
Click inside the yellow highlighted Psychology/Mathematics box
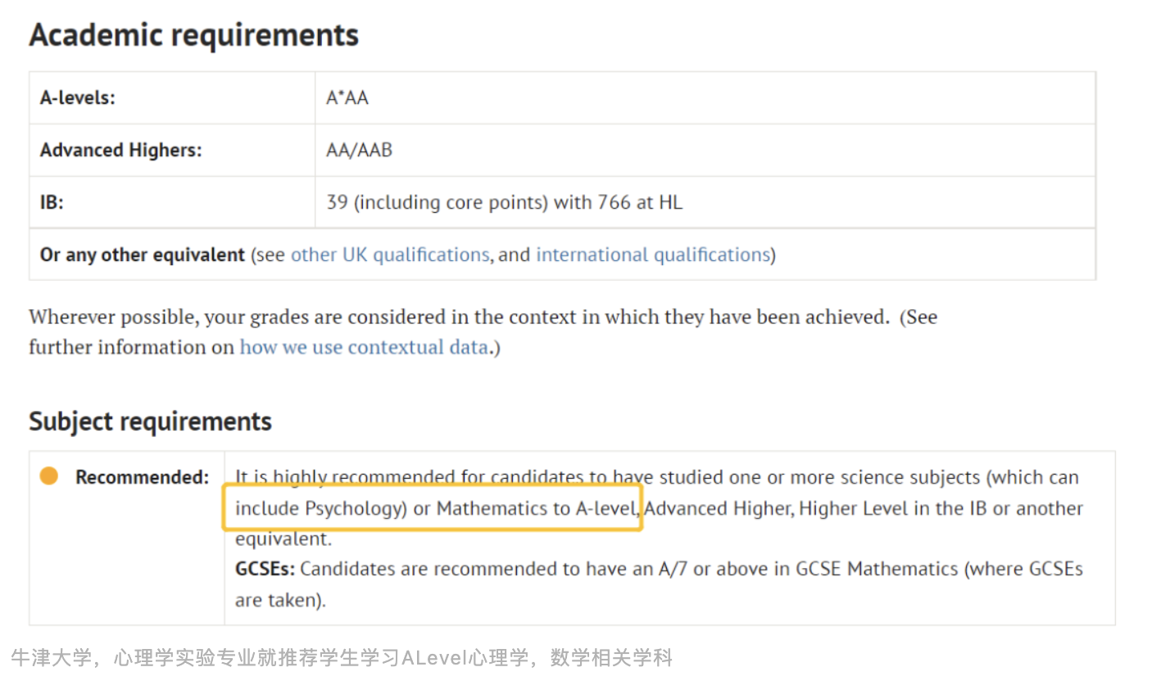tap(433, 508)
